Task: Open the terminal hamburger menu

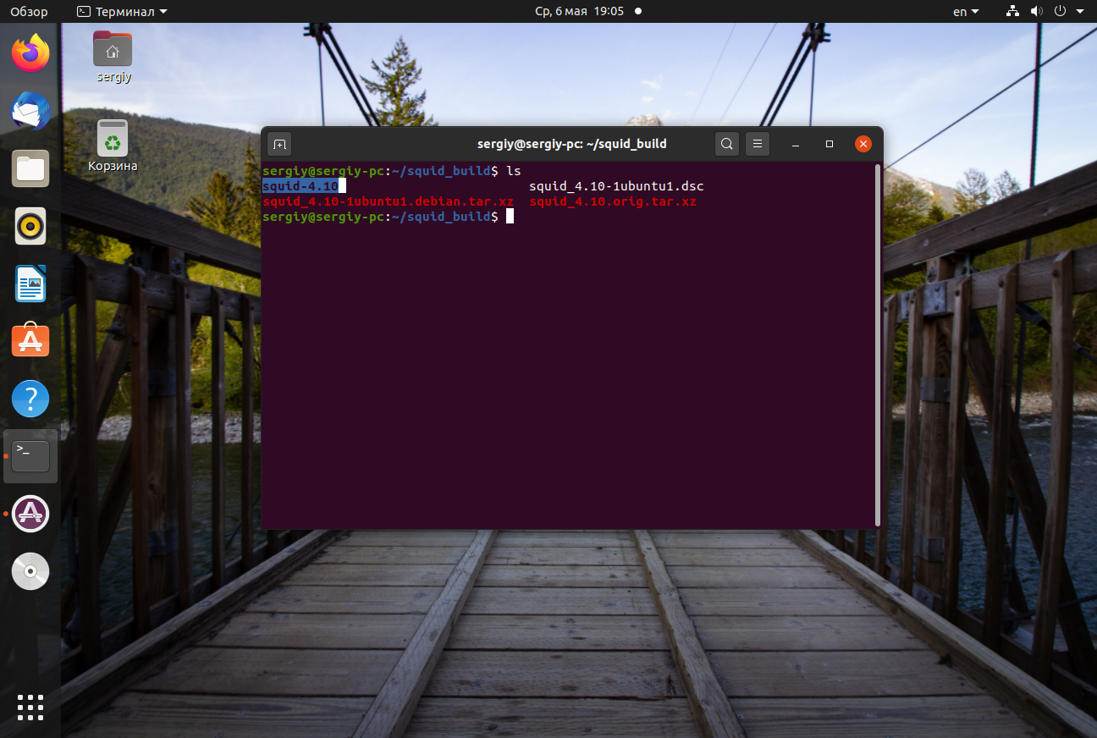Action: 758,144
